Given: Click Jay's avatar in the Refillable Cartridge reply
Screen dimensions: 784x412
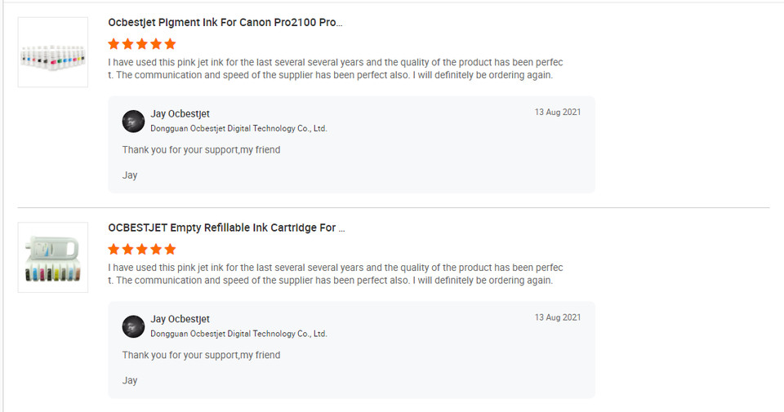Looking at the screenshot, I should pos(133,327).
